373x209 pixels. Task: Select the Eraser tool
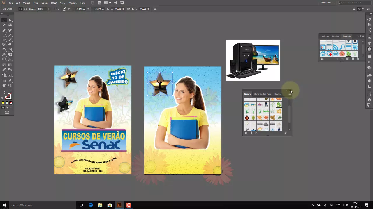(10, 44)
